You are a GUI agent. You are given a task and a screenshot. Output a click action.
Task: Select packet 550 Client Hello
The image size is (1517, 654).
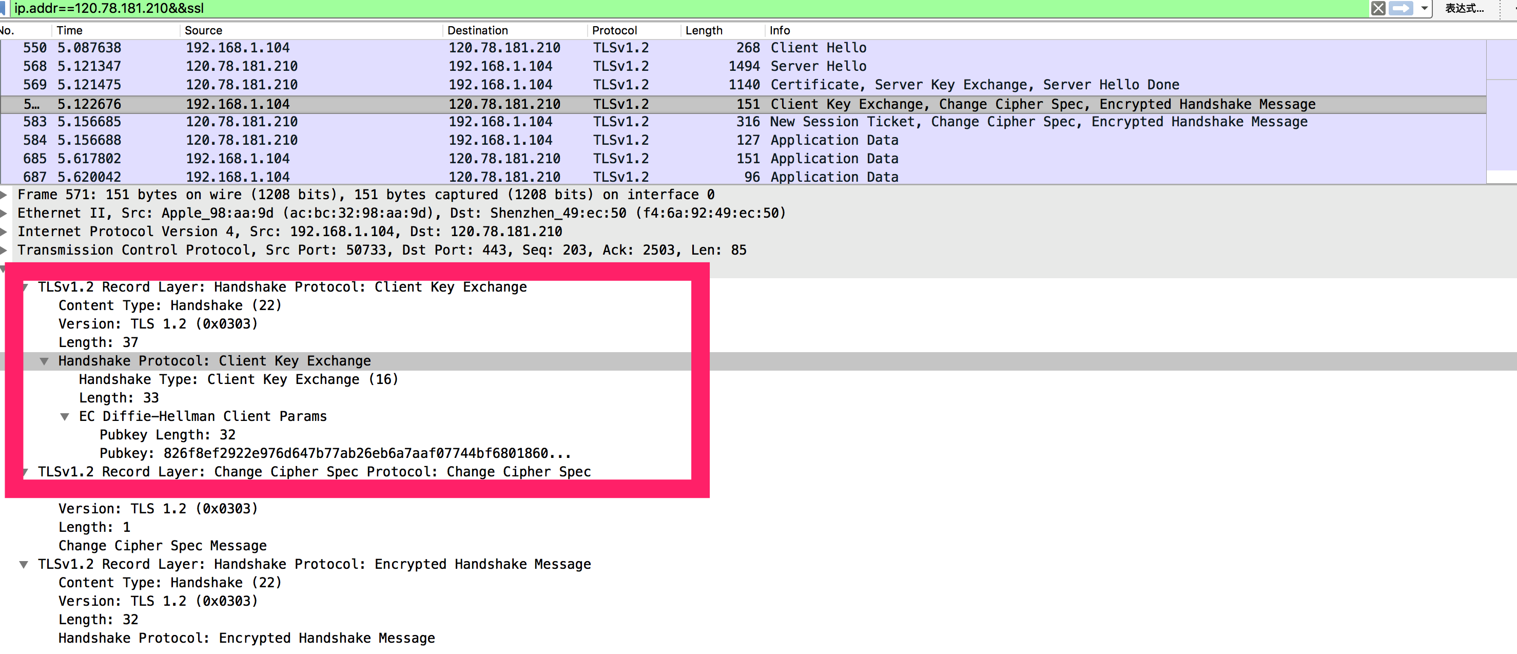[412, 48]
